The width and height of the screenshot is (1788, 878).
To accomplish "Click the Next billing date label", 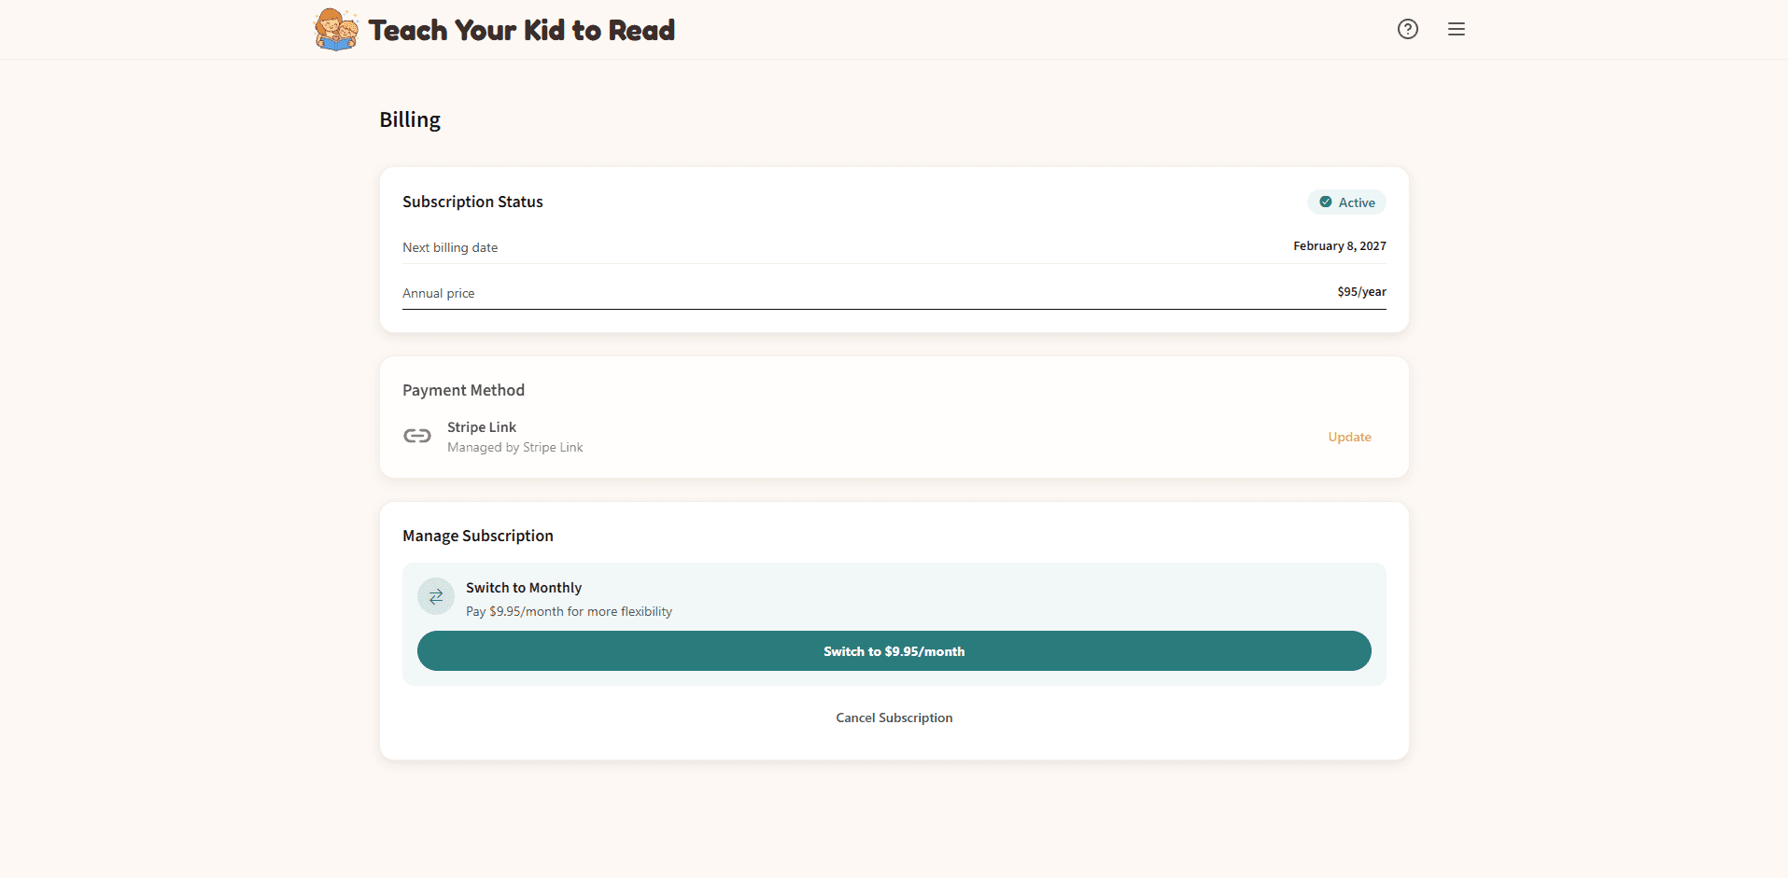I will click(x=450, y=247).
